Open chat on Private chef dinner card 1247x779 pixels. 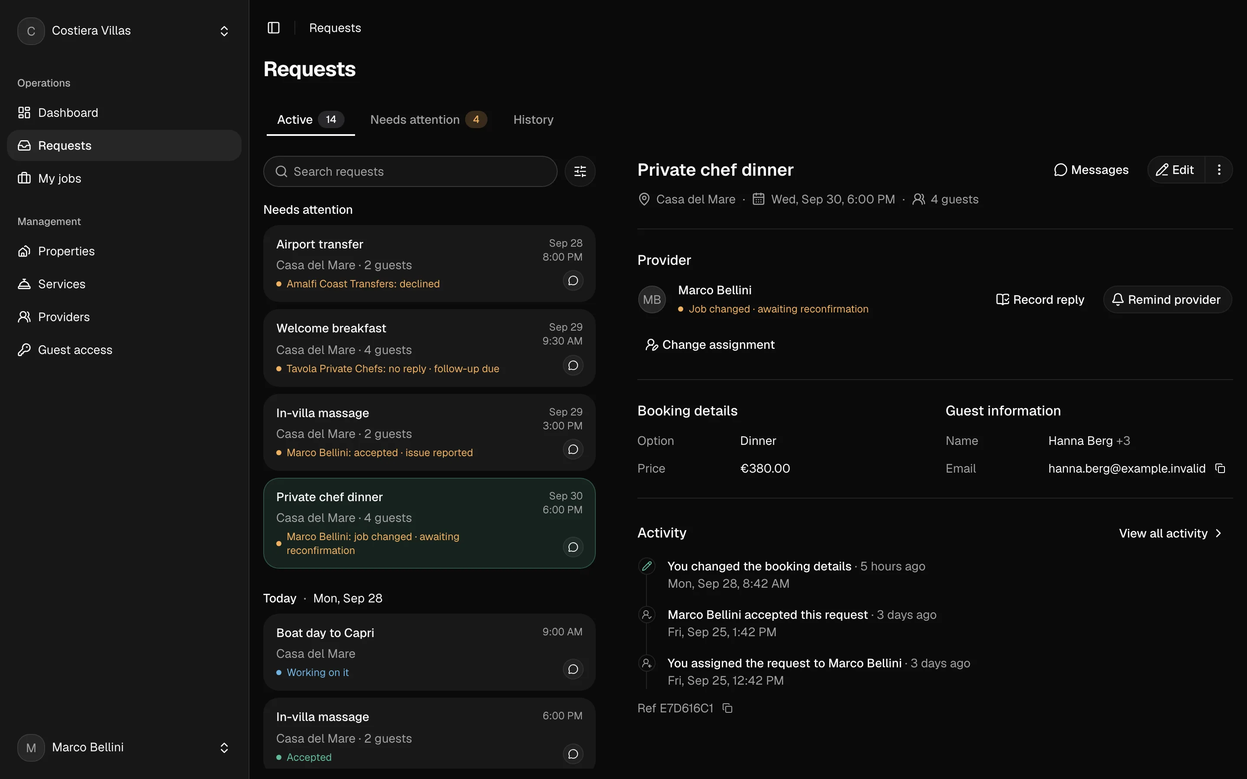pos(573,547)
